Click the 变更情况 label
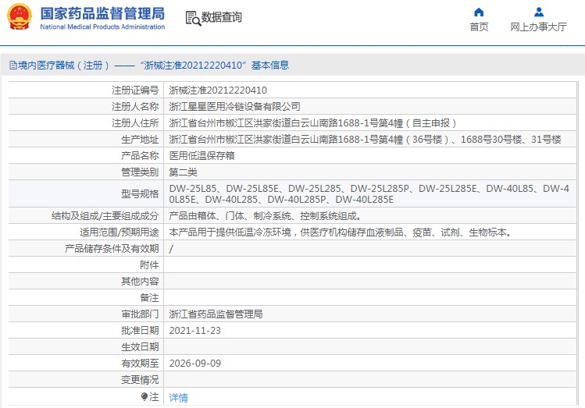 140,380
